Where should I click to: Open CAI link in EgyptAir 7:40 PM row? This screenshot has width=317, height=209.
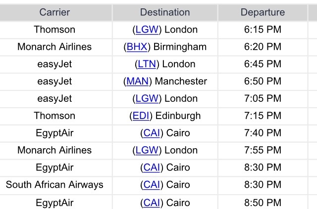[x=152, y=133]
